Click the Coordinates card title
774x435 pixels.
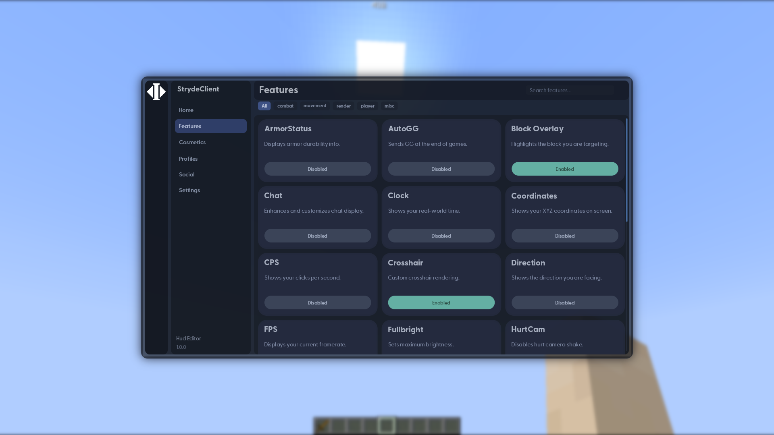coord(534,196)
